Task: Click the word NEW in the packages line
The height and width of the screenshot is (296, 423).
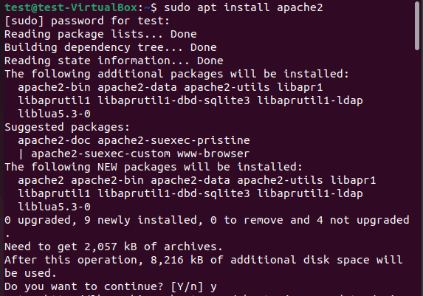Action: pos(107,167)
